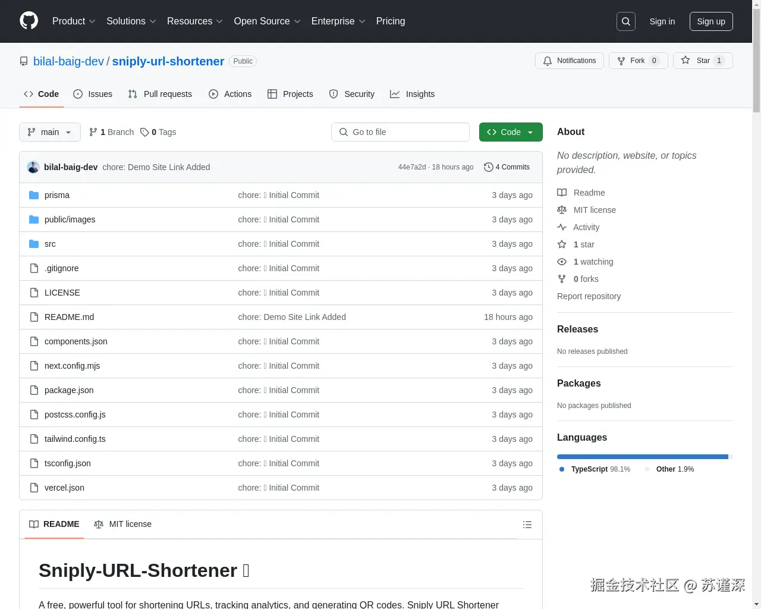Switch to the Issues tab
761x609 pixels.
[x=93, y=94]
